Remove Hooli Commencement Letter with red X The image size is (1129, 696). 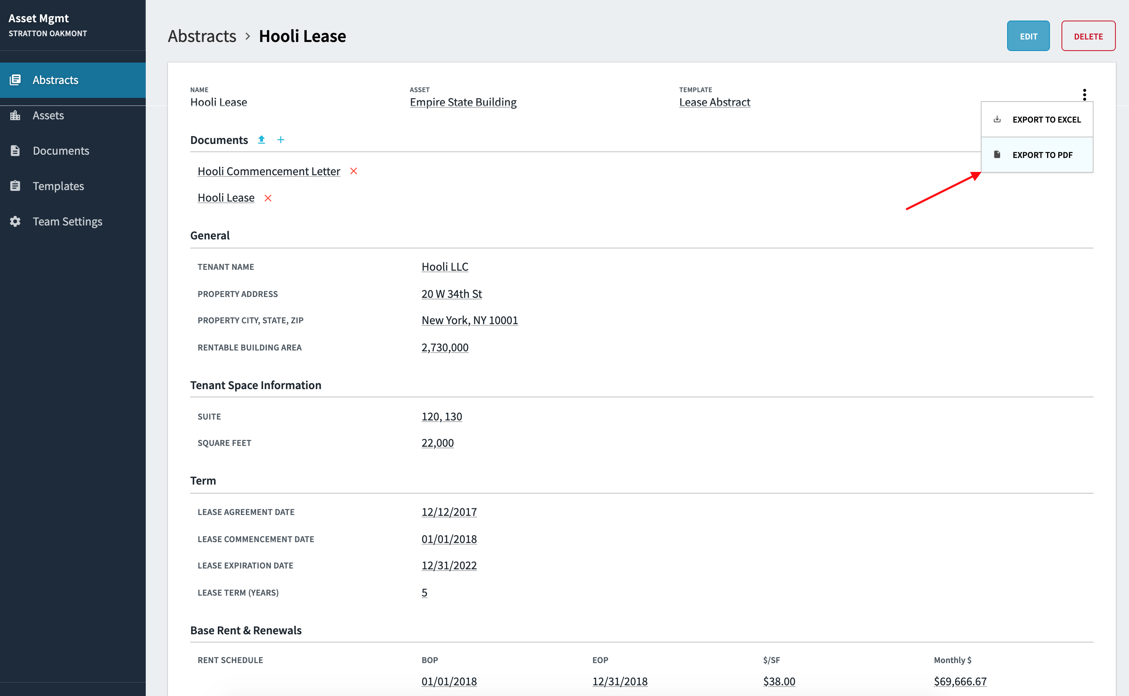pyautogui.click(x=353, y=171)
